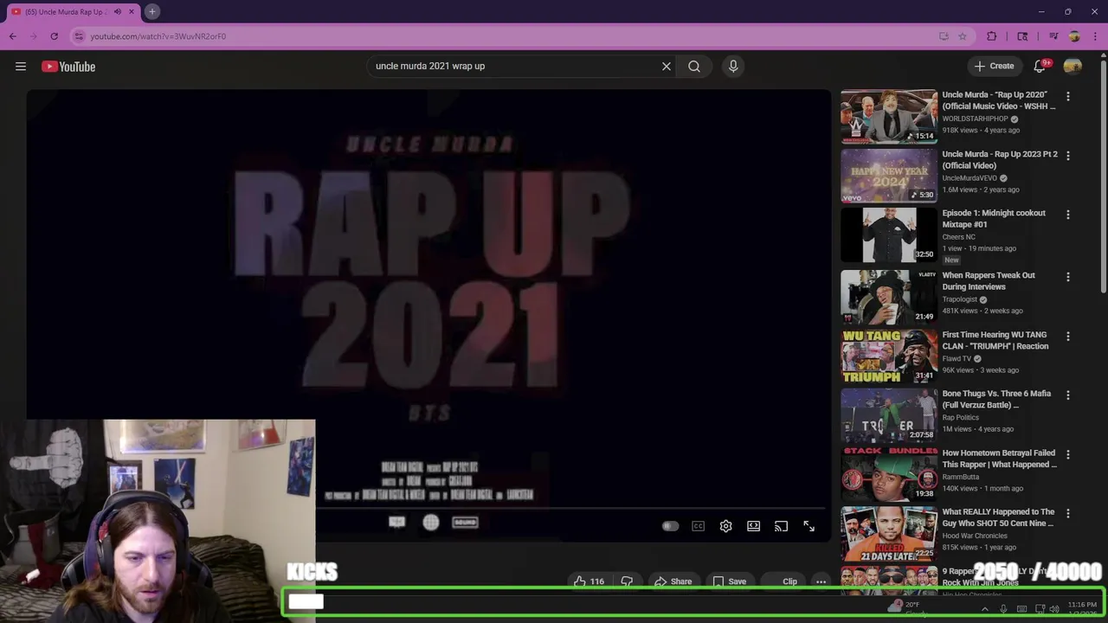
Task: Open options menu for 'Rap Up 2023 Pt 2'
Action: click(1068, 156)
